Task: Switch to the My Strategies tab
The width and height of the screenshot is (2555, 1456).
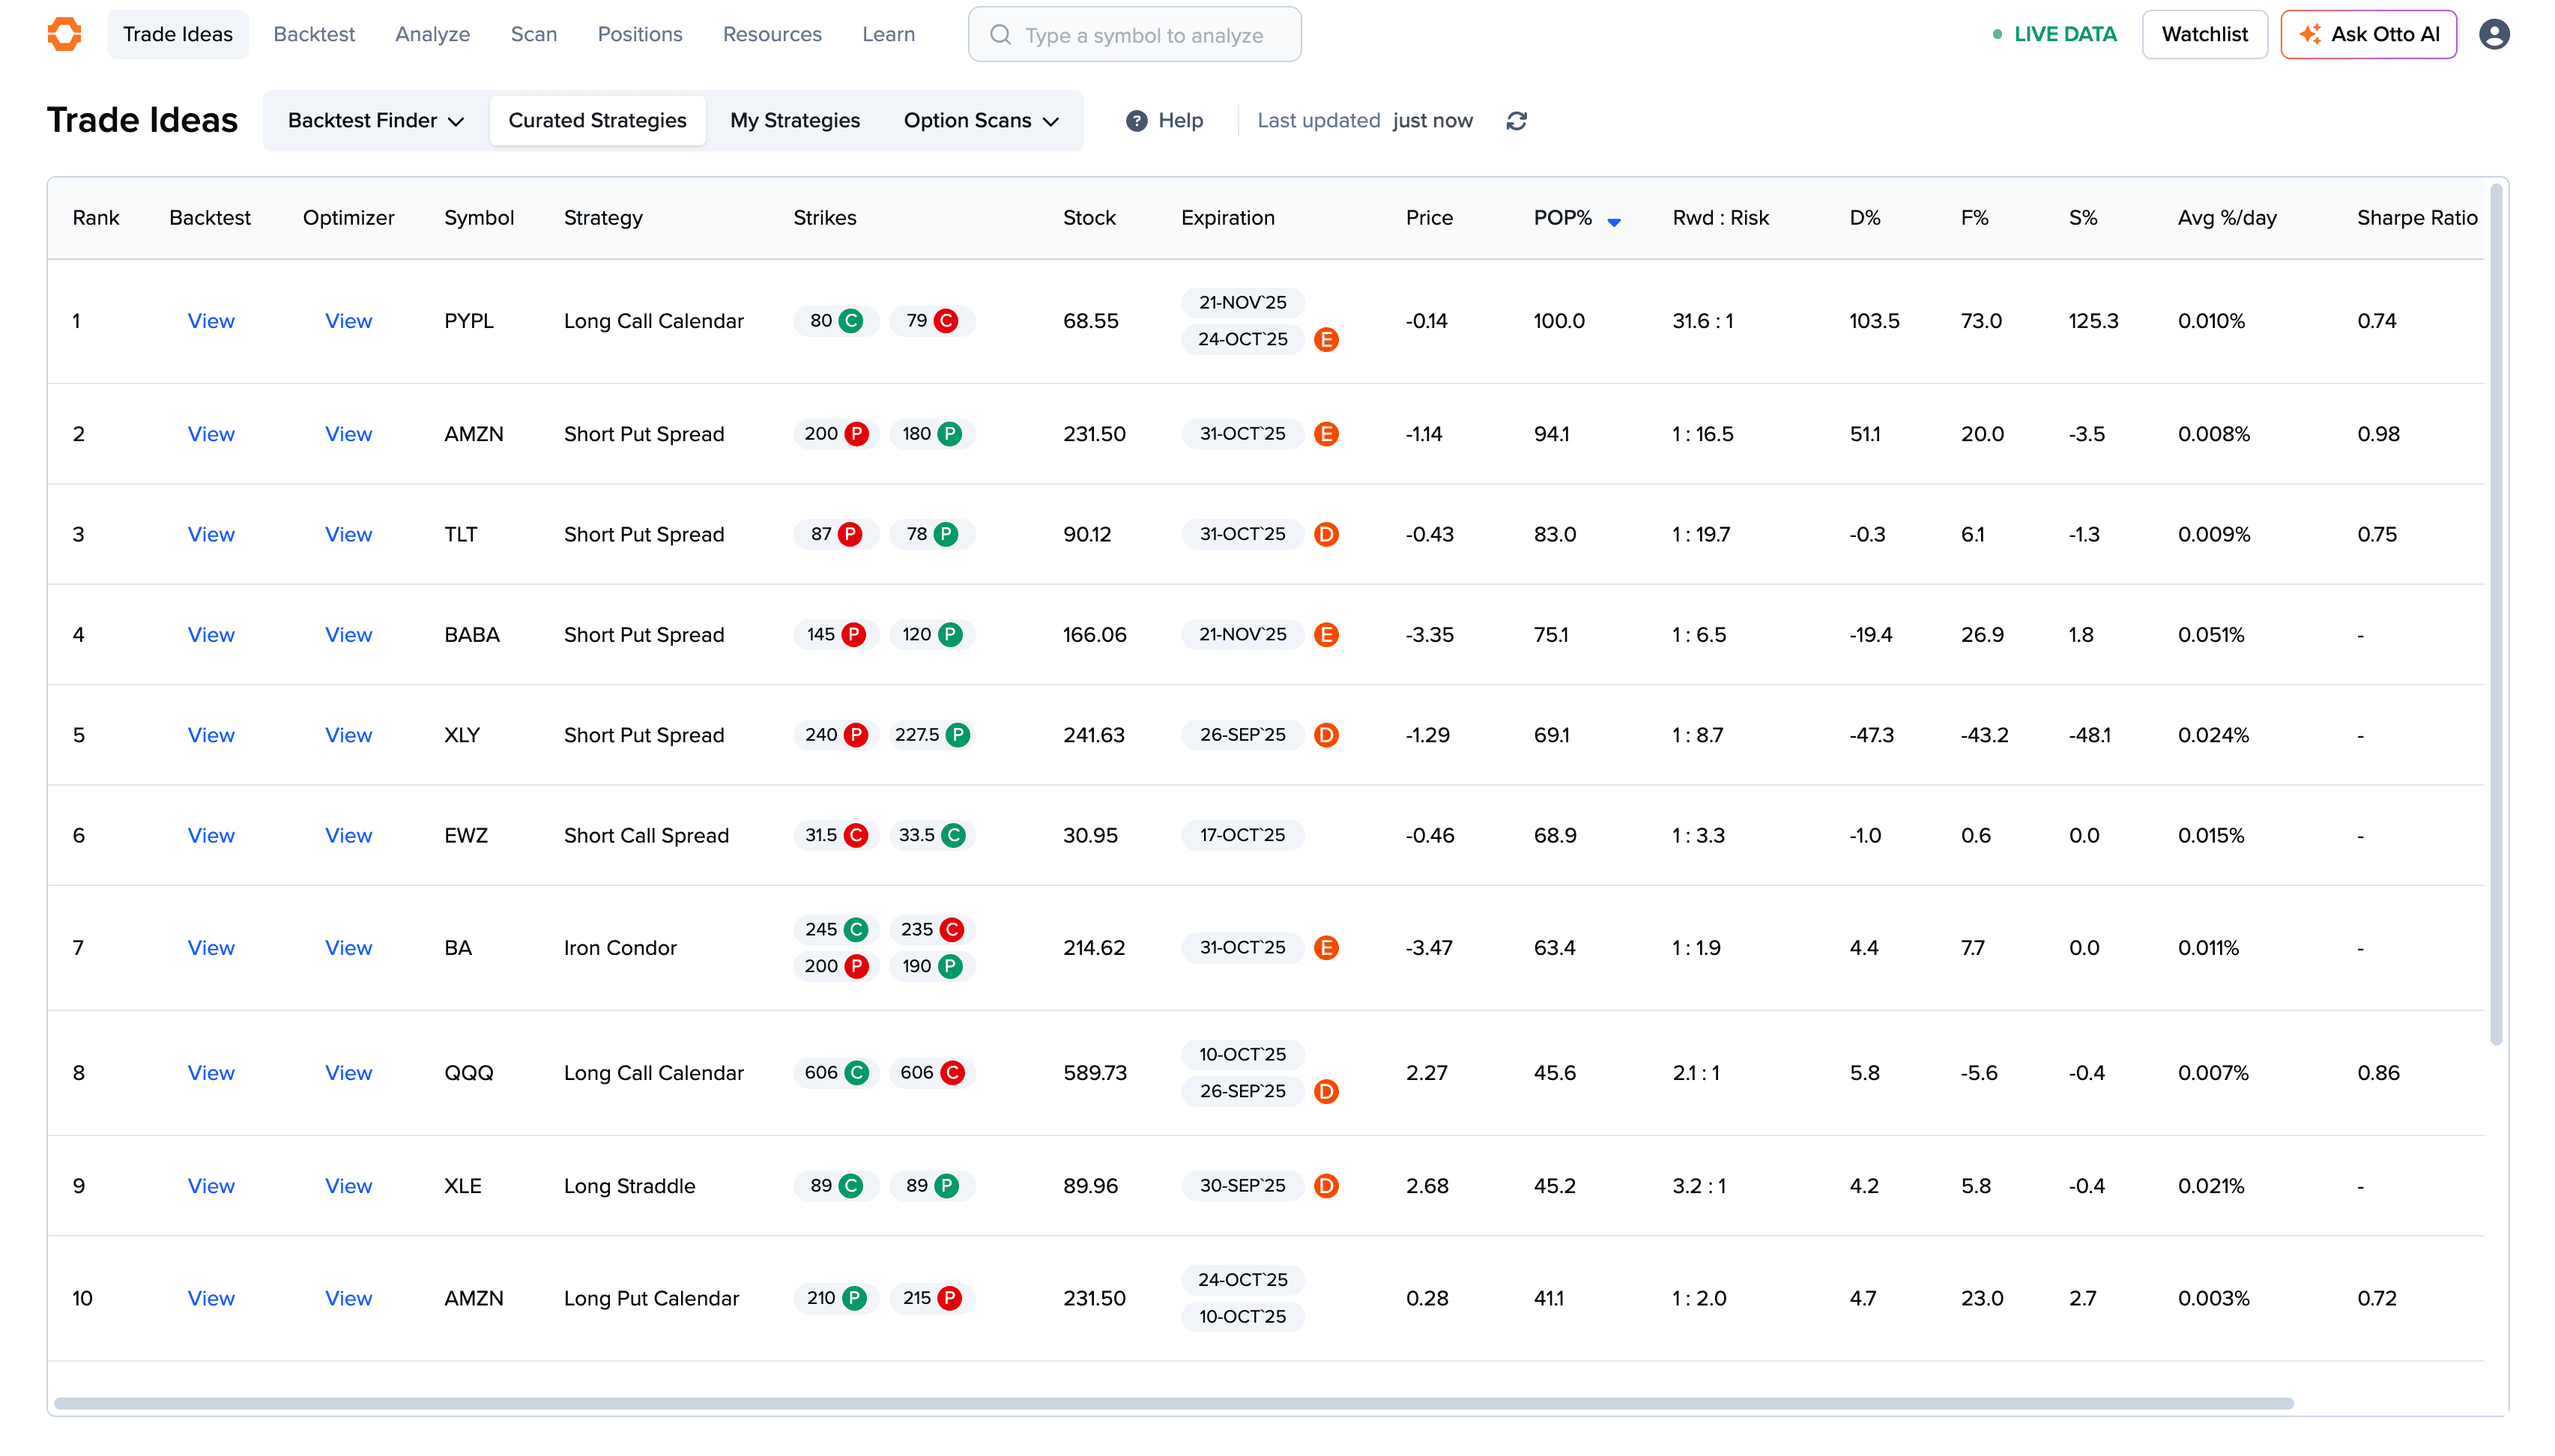Action: [x=794, y=121]
